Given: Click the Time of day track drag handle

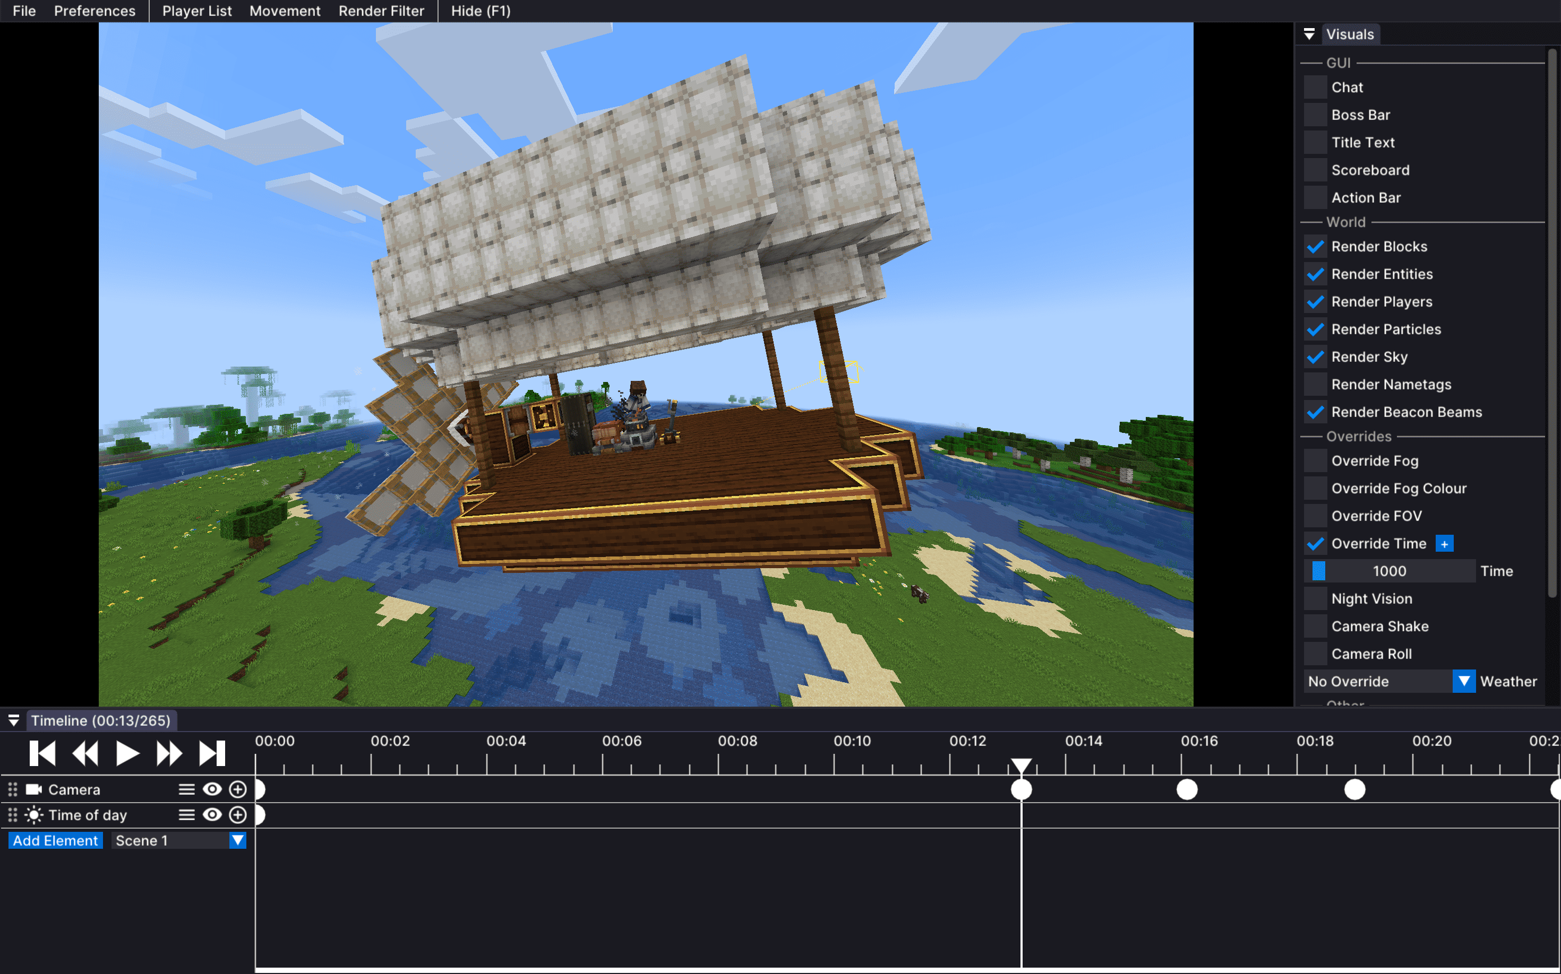Looking at the screenshot, I should 12,815.
